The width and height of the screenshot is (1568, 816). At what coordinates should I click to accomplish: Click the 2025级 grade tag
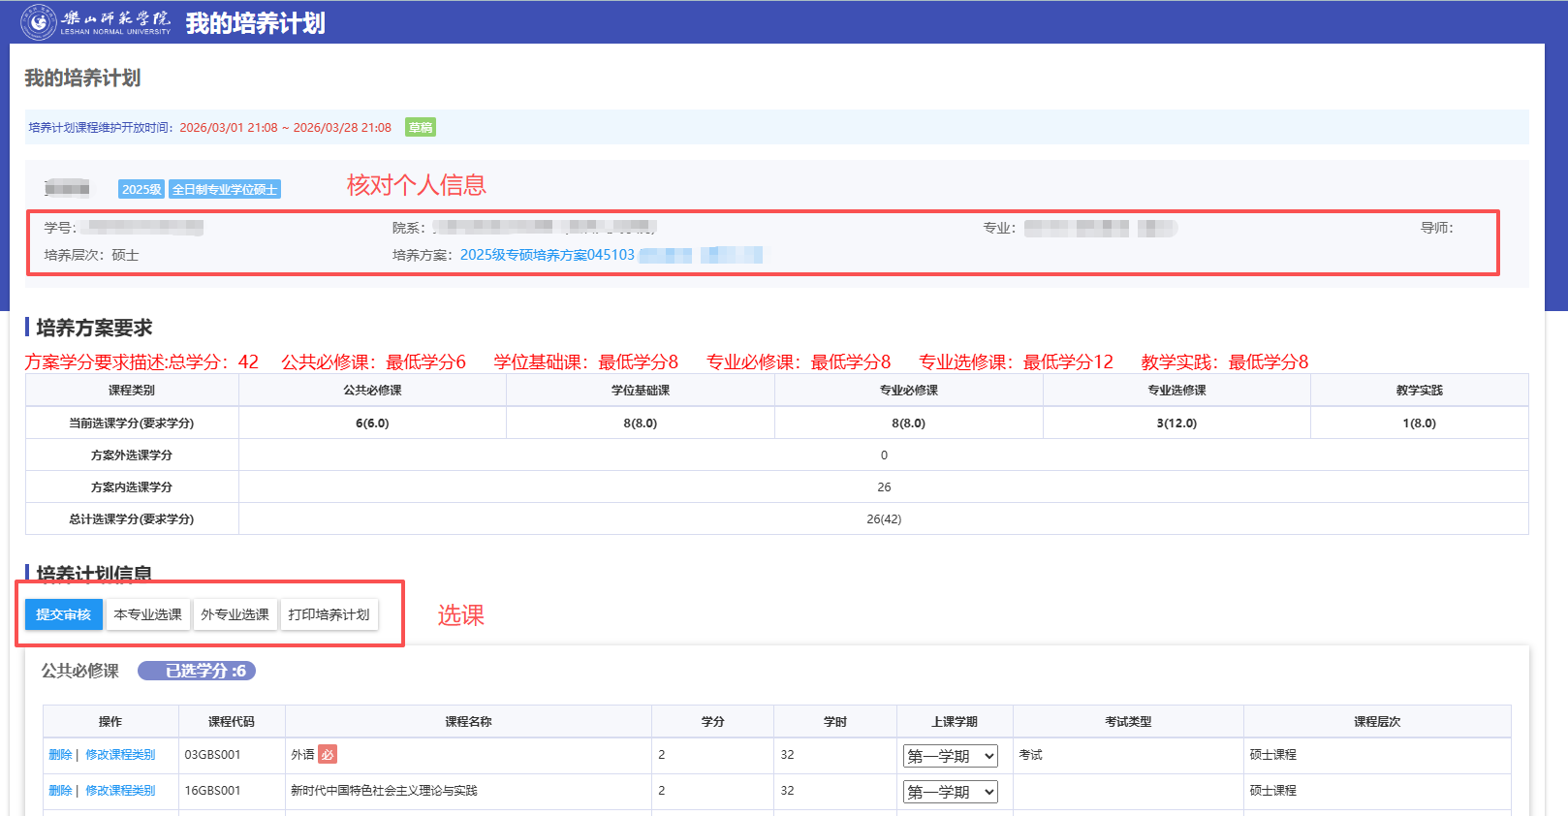click(x=141, y=189)
